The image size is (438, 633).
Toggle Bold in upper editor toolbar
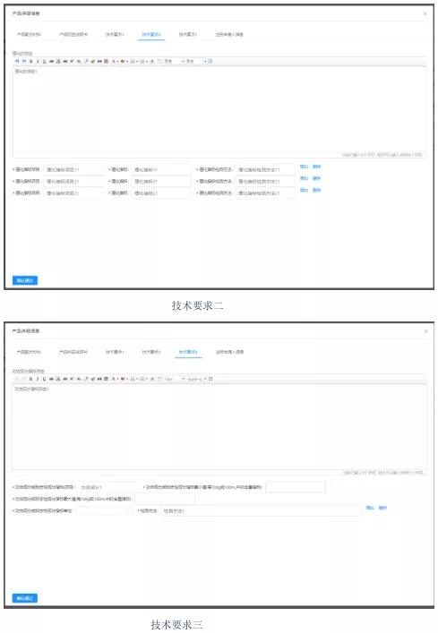[30, 62]
